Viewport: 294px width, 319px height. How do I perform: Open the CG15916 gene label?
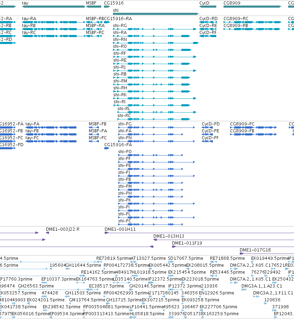114,3
